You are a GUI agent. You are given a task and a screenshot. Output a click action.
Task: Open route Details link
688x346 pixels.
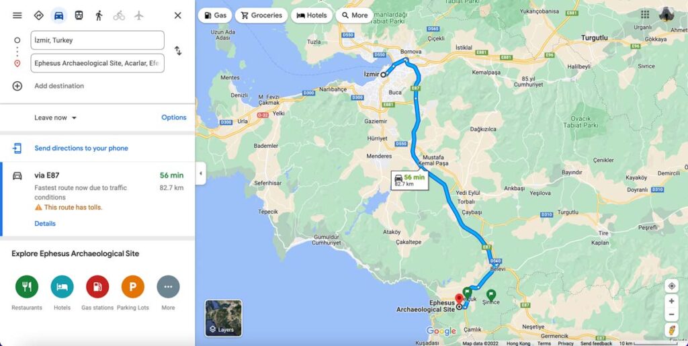45,224
